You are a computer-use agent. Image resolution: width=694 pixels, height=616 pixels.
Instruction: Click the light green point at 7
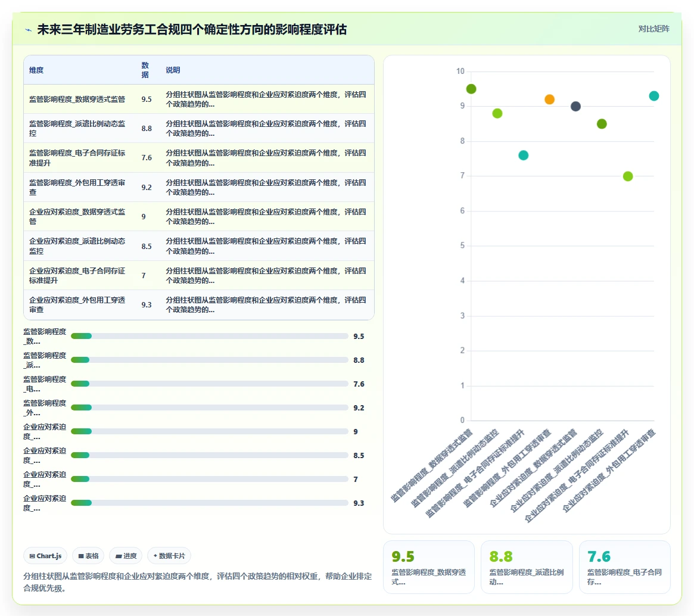628,176
